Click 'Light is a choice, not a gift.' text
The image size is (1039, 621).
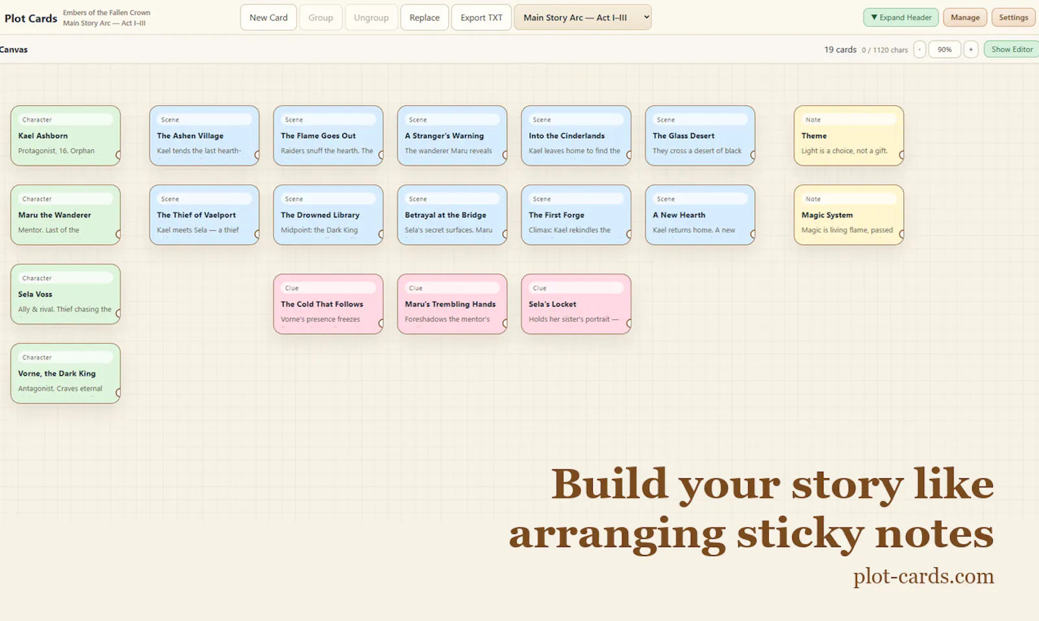pos(844,151)
